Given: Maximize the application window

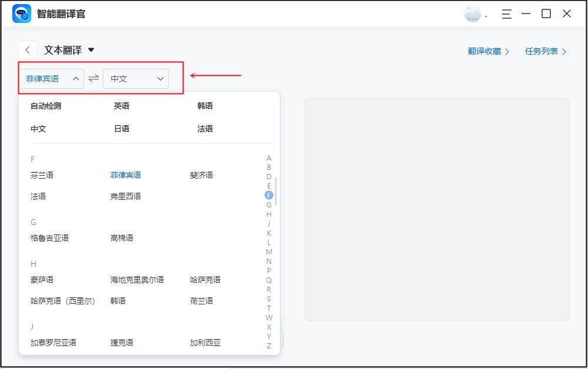Looking at the screenshot, I should pos(546,14).
